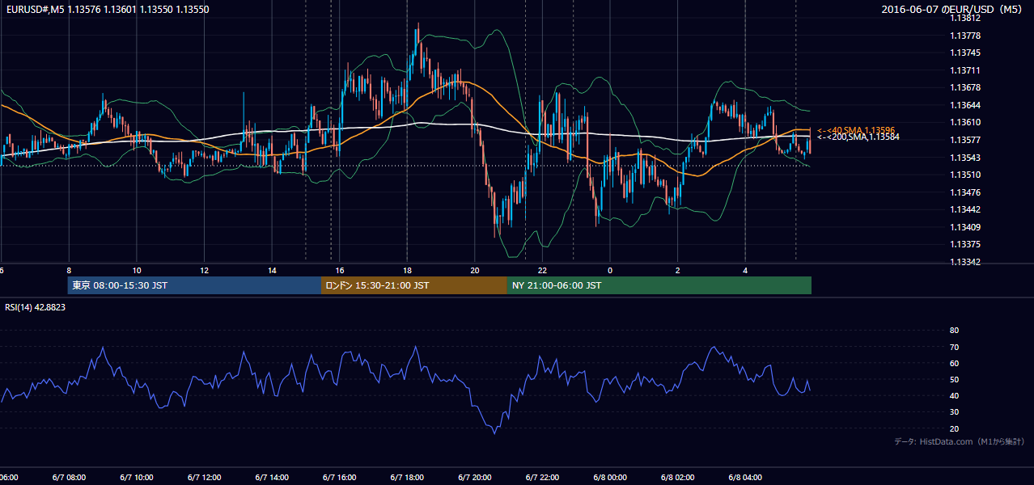Click hour label 16 under the price chart
Screen dimensions: 1034x485
pyautogui.click(x=340, y=271)
